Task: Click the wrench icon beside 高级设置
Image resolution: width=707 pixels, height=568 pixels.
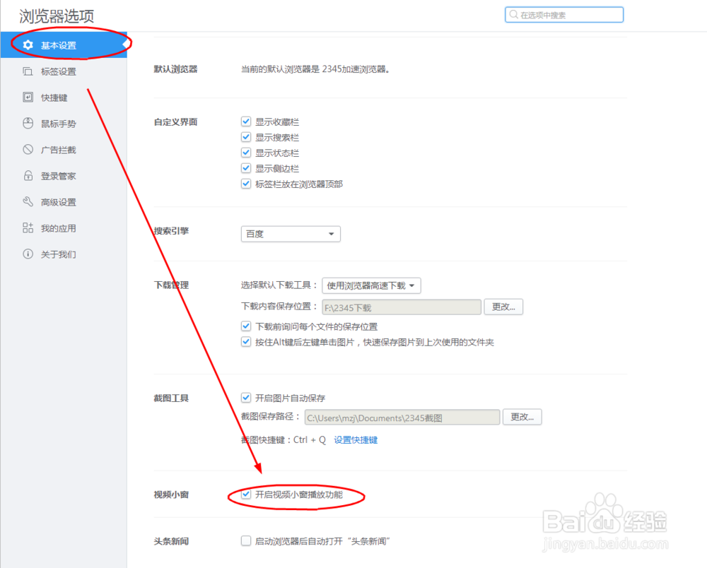Action: (x=28, y=202)
